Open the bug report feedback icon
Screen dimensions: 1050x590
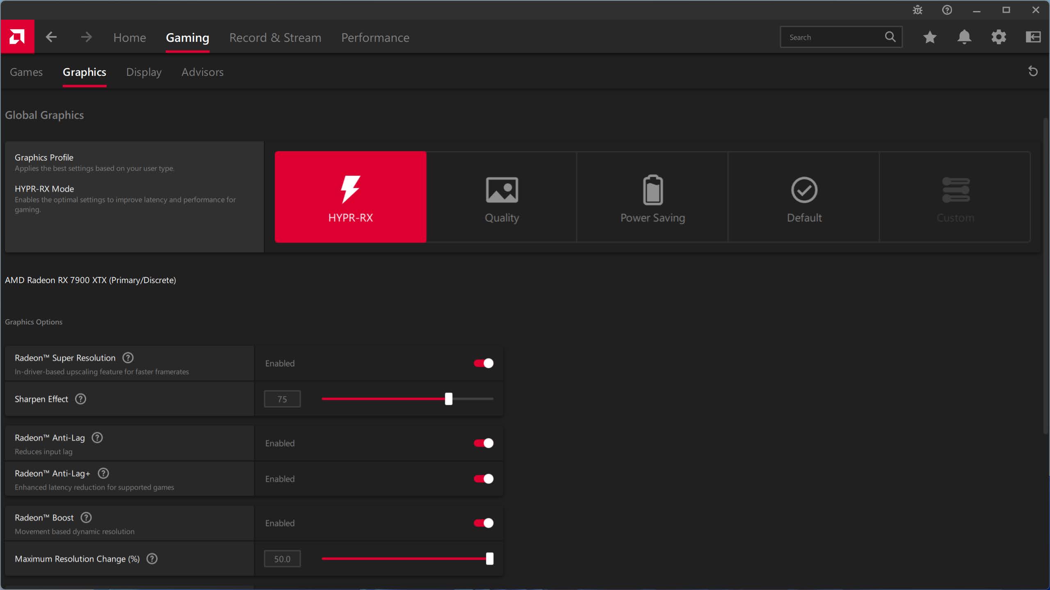coord(917,10)
